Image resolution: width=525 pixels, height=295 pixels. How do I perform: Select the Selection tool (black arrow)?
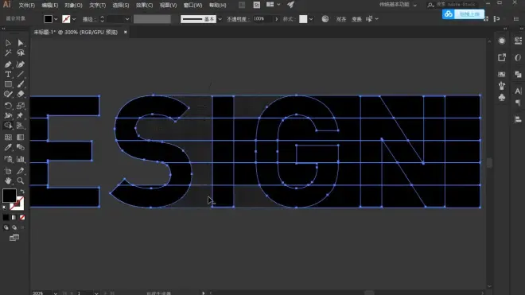(8, 43)
